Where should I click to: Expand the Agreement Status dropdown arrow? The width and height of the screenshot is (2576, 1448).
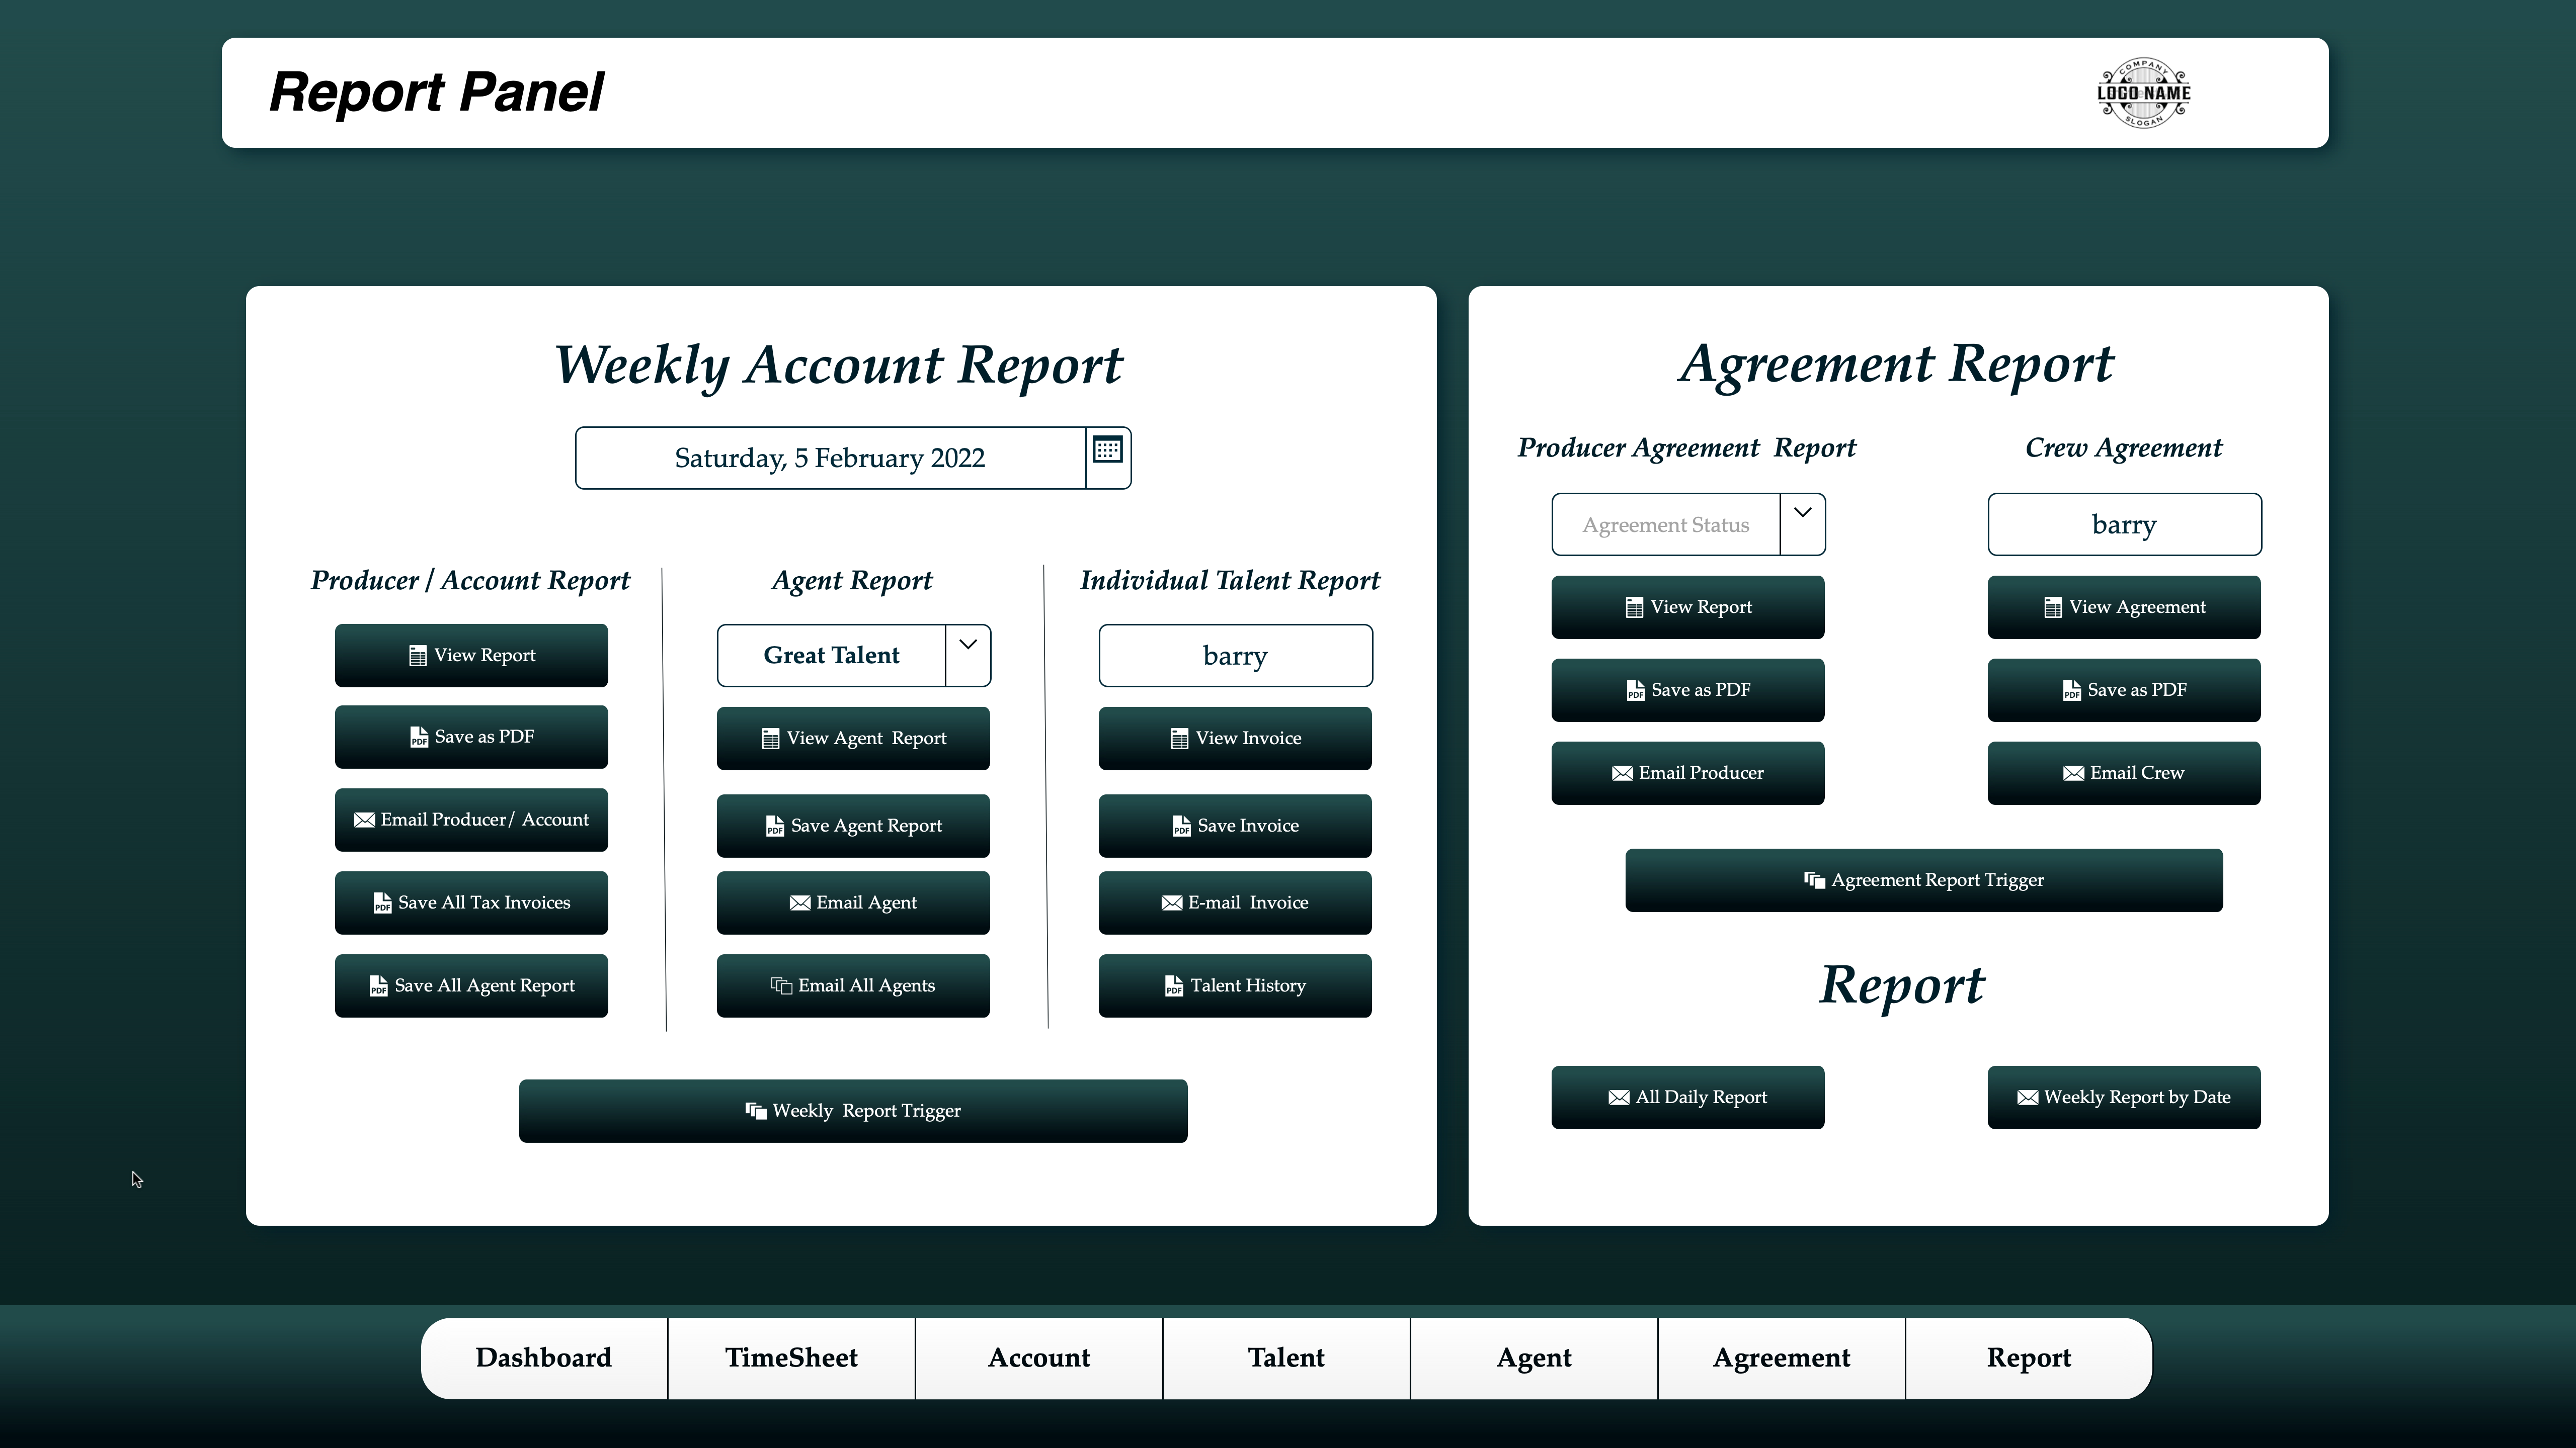coord(1802,514)
